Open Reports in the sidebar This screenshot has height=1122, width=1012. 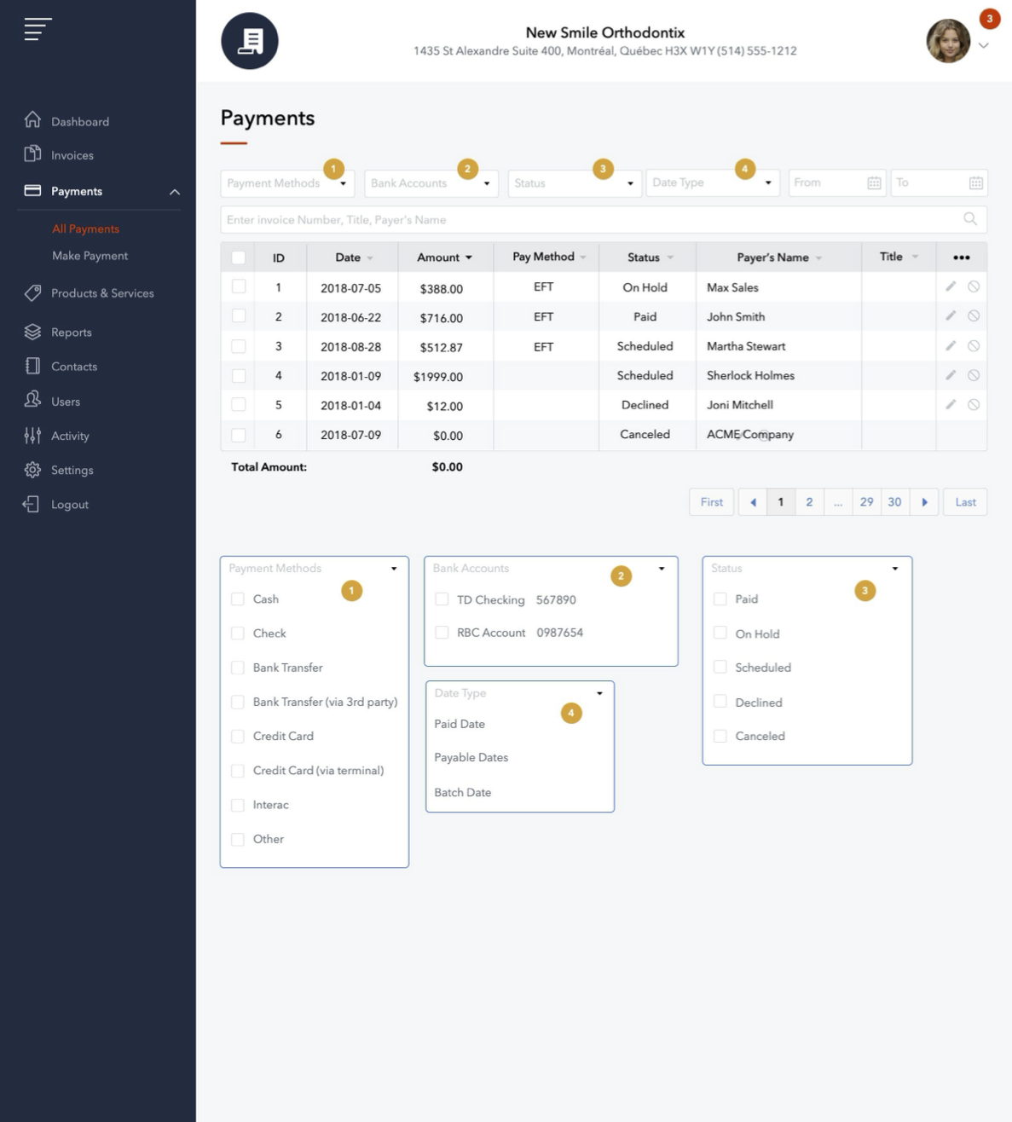[71, 333]
